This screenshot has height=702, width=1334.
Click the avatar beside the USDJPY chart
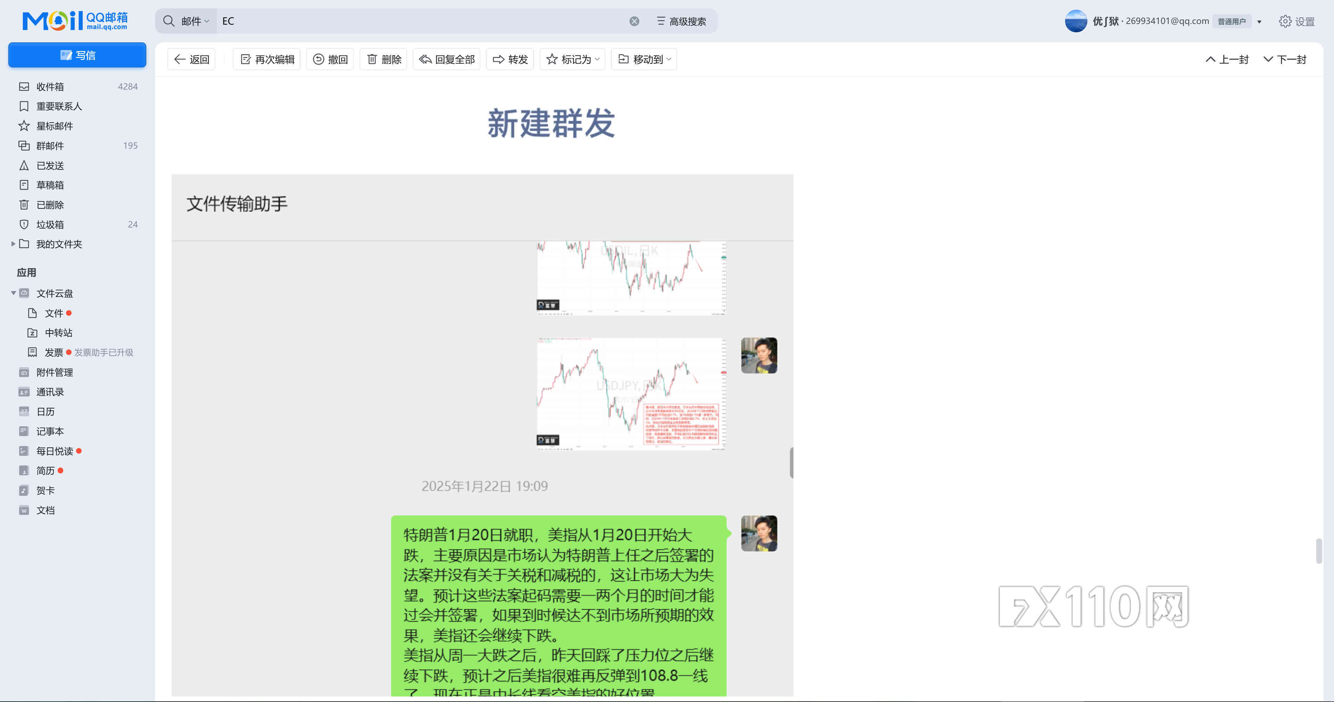(x=759, y=355)
